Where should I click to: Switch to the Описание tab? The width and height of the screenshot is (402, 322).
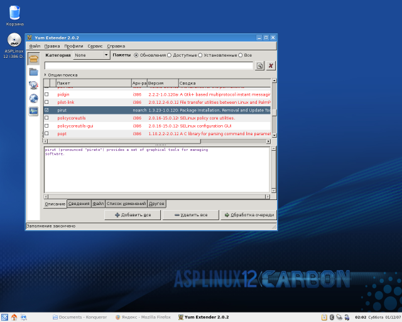[55, 204]
